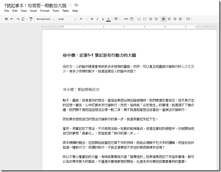Toggle bold formatting
Image resolution: width=221 pixels, height=172 pixels.
coord(92,19)
